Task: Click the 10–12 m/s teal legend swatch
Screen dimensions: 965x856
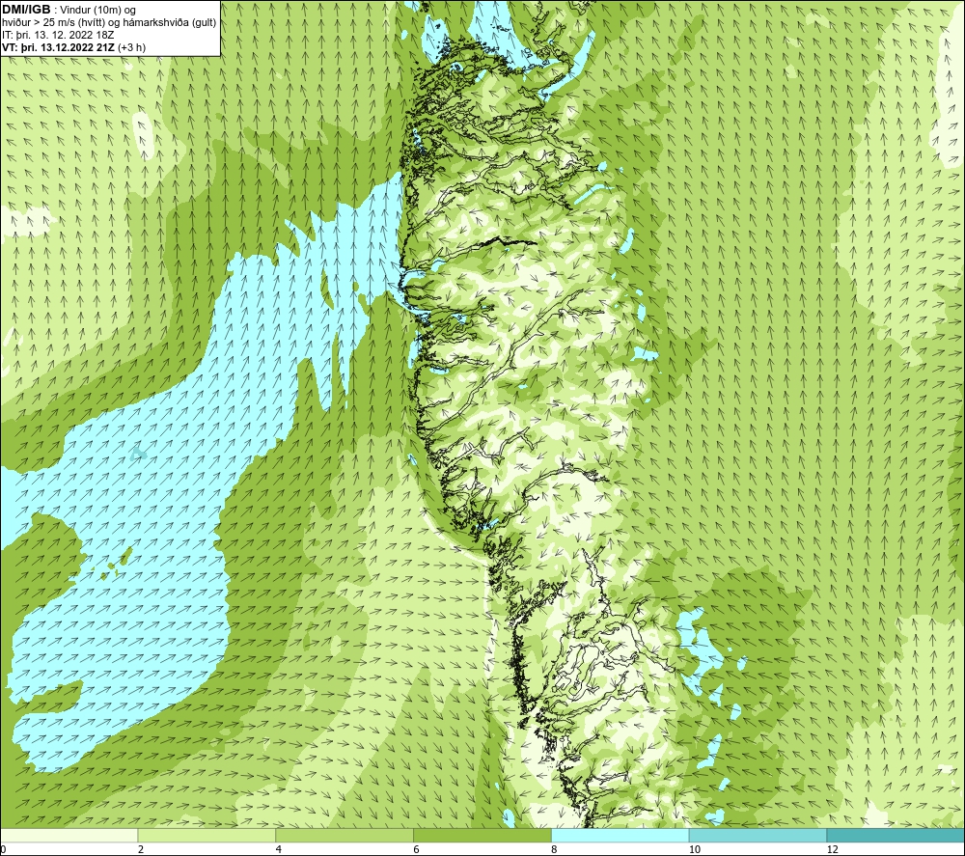Action: (758, 835)
